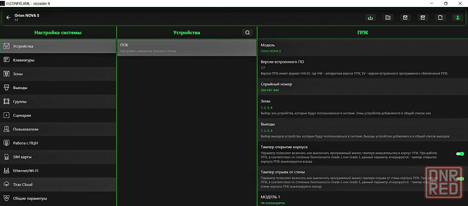Open the folder icon with a down arrow
468x206 pixels.
pos(388,18)
